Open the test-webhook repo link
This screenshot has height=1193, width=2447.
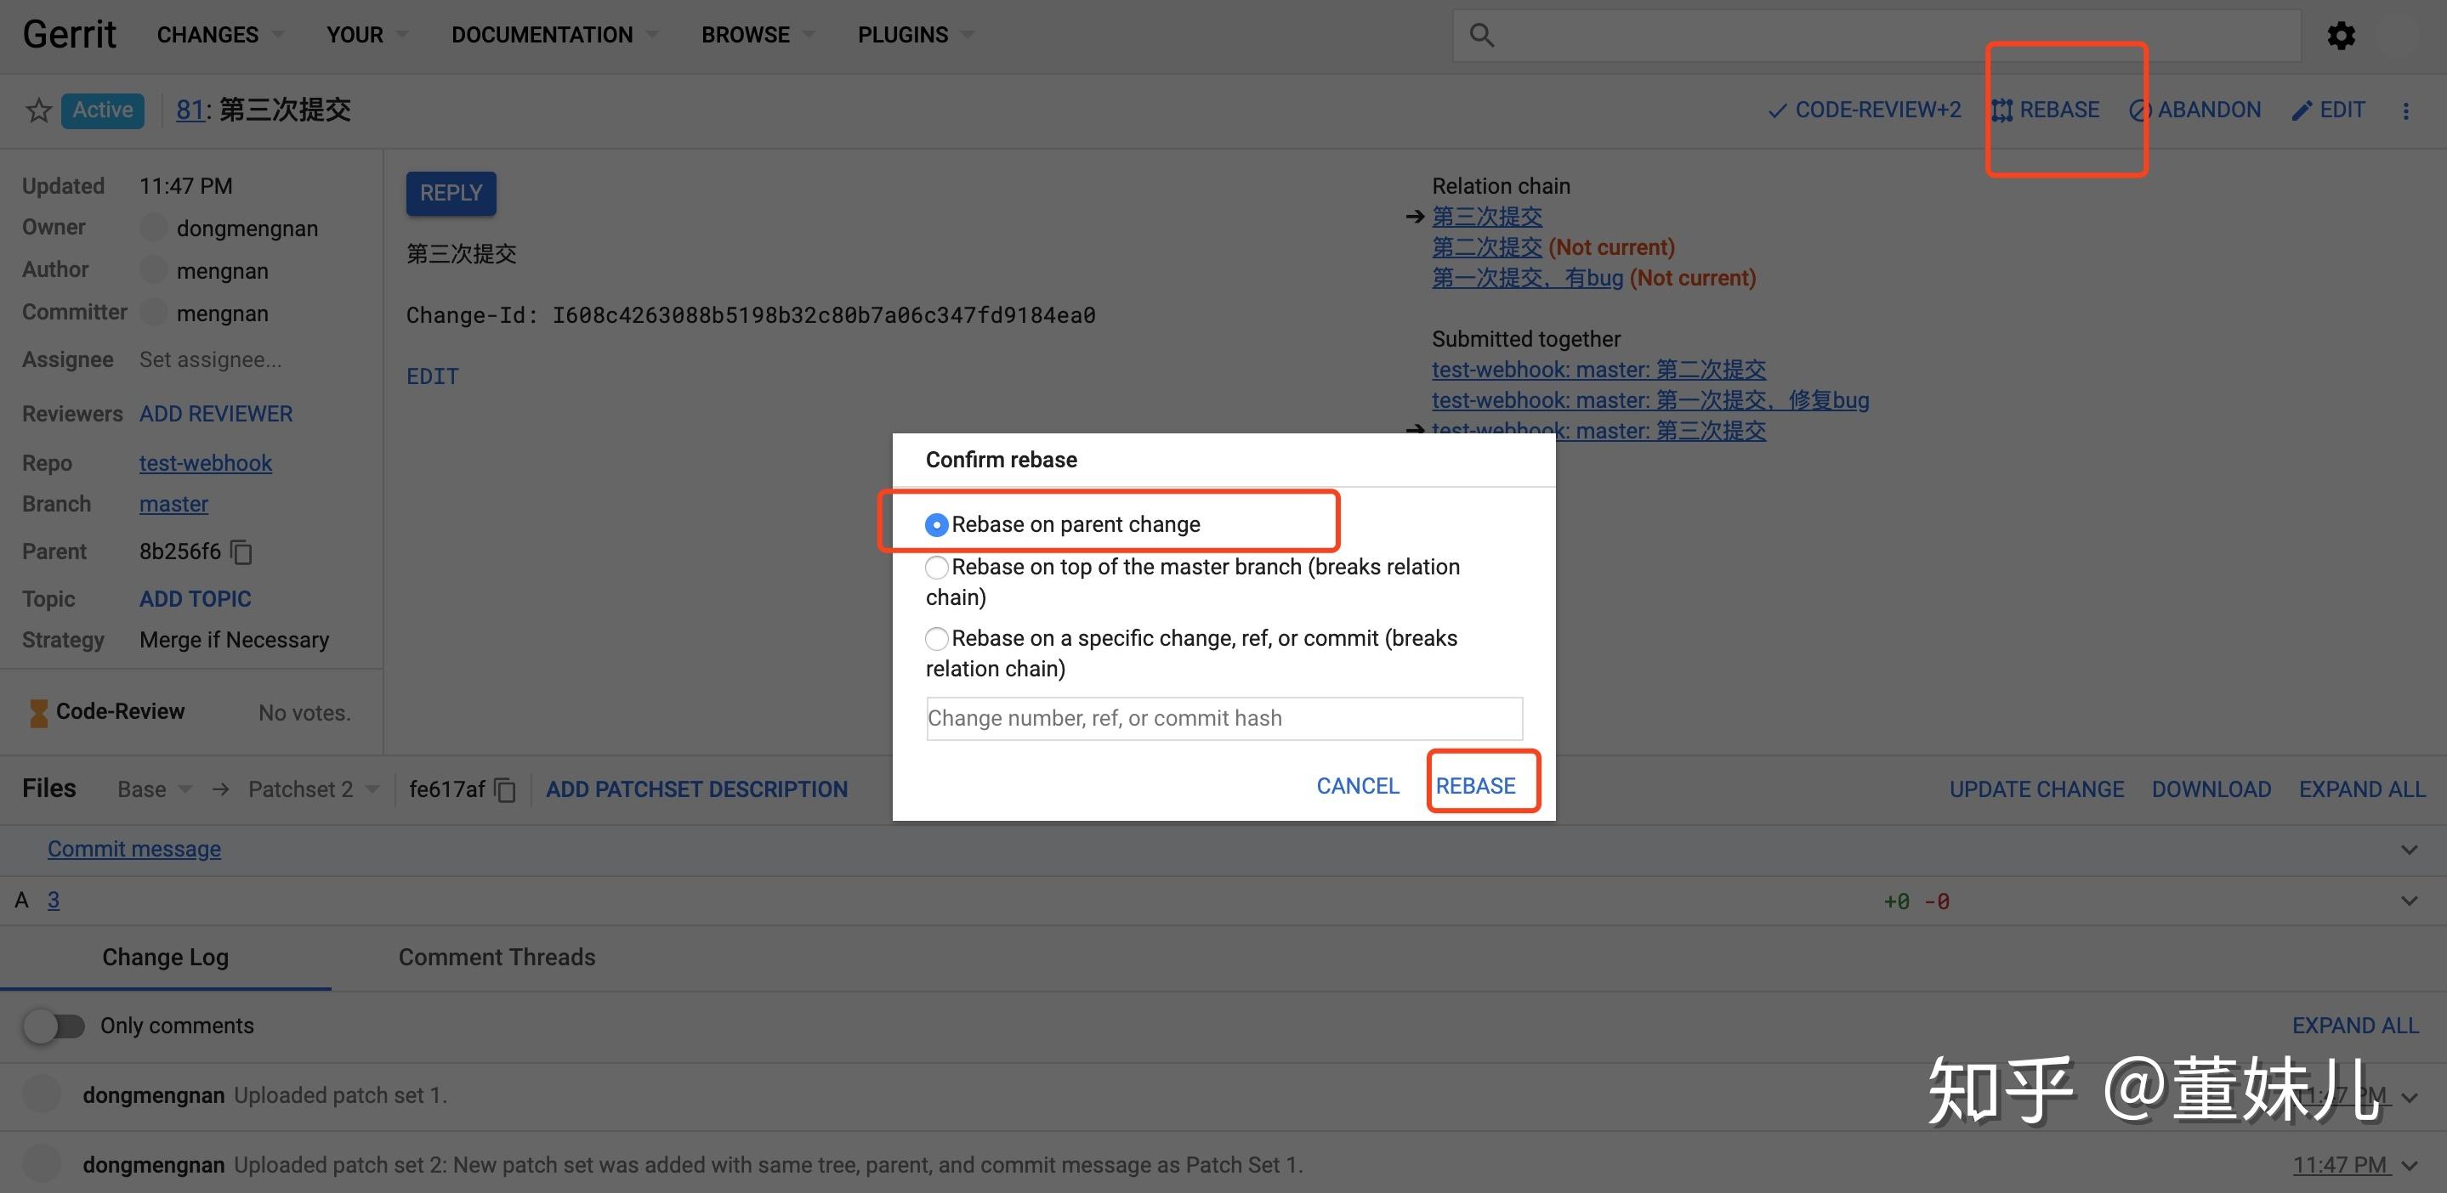point(205,463)
